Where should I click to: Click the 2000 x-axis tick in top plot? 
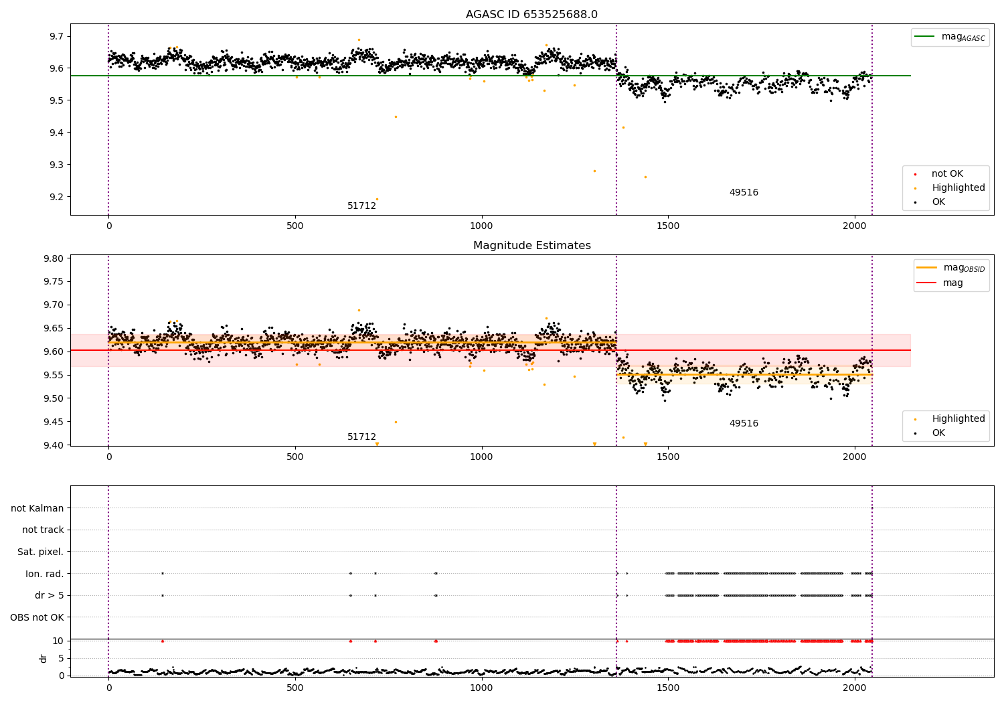[855, 226]
